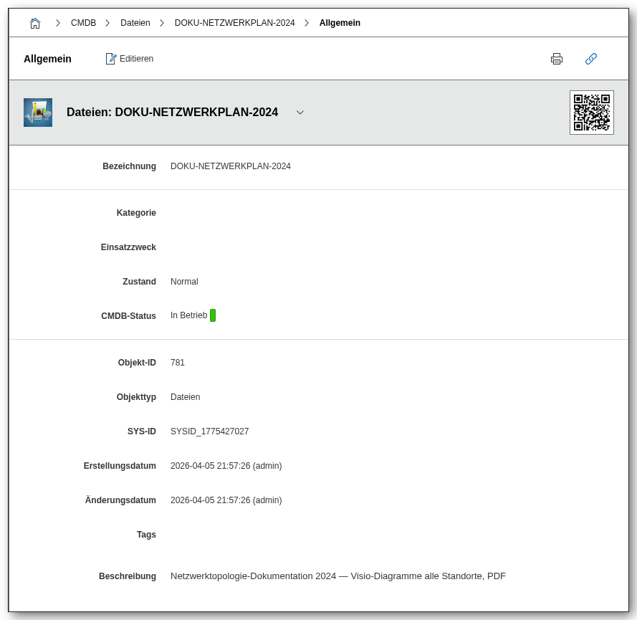Click the Dateien object type image
637x620 pixels.
[x=38, y=113]
